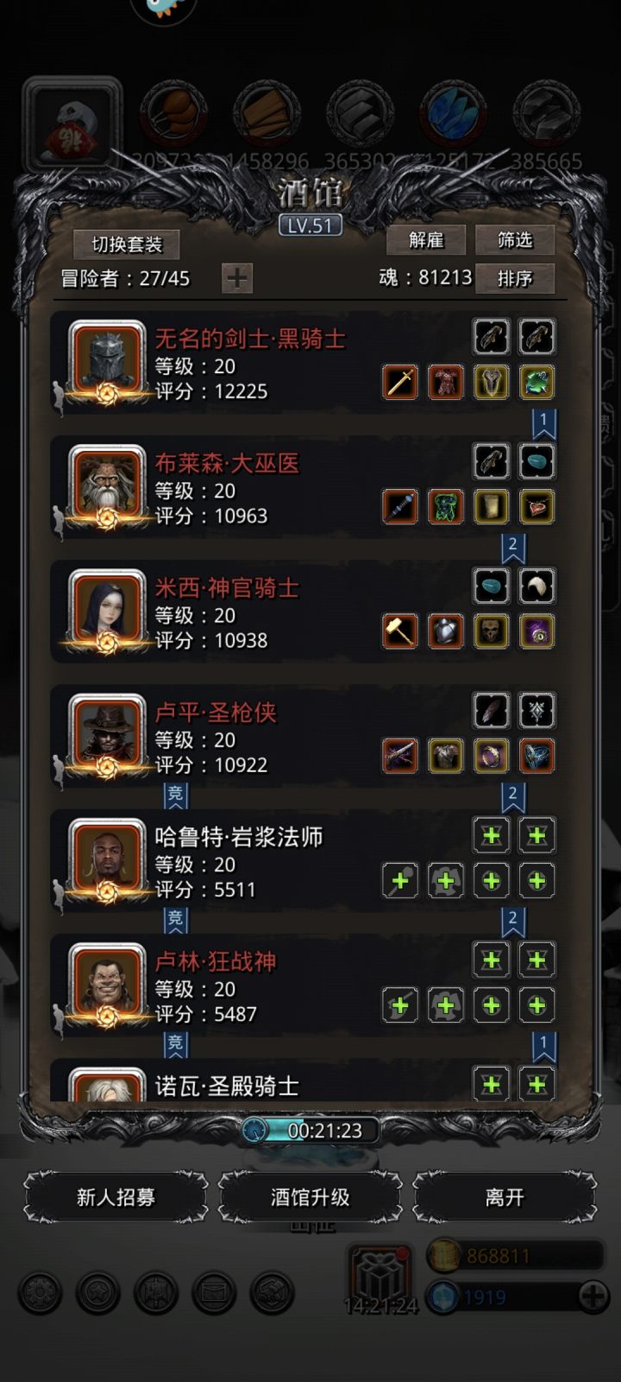Click the 解雇 dismiss button
The height and width of the screenshot is (1382, 621).
pyautogui.click(x=426, y=240)
